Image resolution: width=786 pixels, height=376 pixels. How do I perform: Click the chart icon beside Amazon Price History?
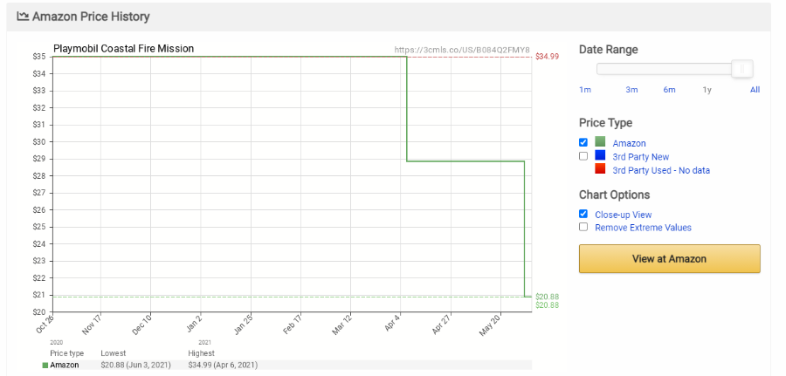point(22,16)
